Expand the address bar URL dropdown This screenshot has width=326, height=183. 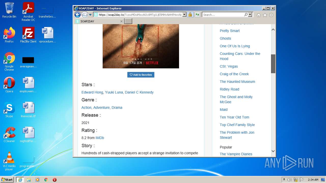[184, 15]
